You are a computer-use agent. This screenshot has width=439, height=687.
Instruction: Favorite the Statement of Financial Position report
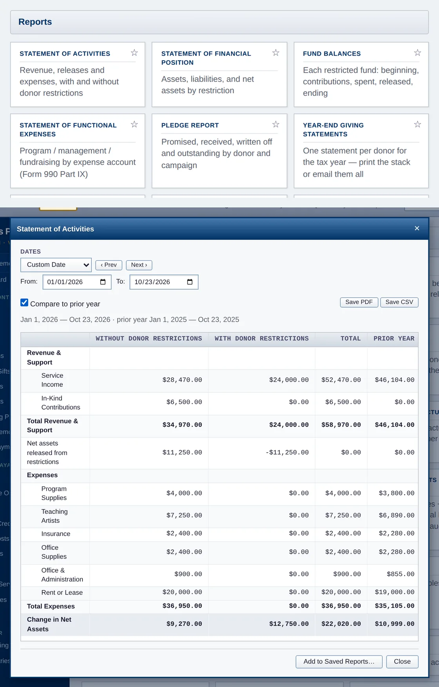(276, 53)
